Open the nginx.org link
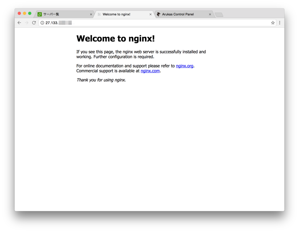This screenshot has width=299, height=232. point(185,66)
